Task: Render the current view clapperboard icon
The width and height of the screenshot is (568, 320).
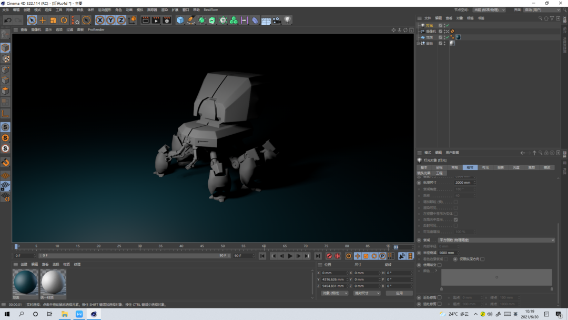Action: 145,21
